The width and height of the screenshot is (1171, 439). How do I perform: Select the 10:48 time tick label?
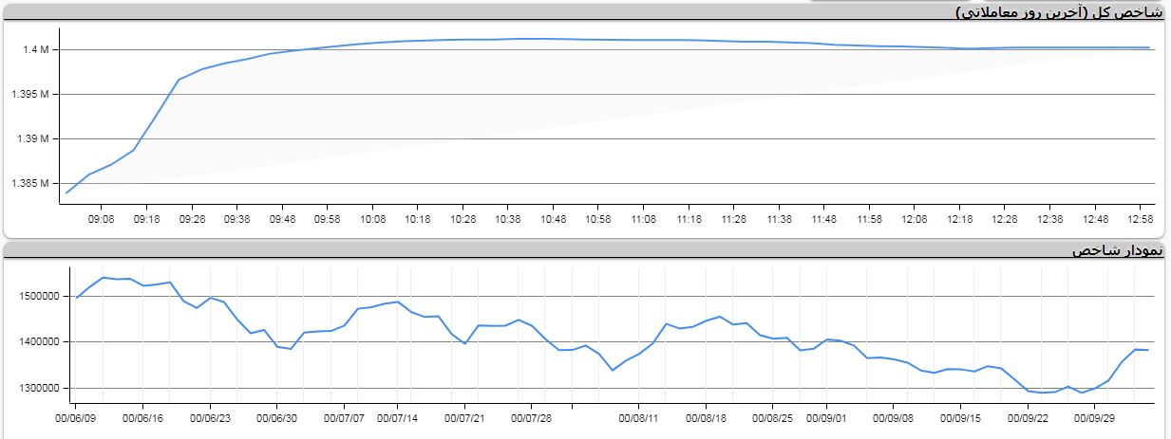pos(553,219)
